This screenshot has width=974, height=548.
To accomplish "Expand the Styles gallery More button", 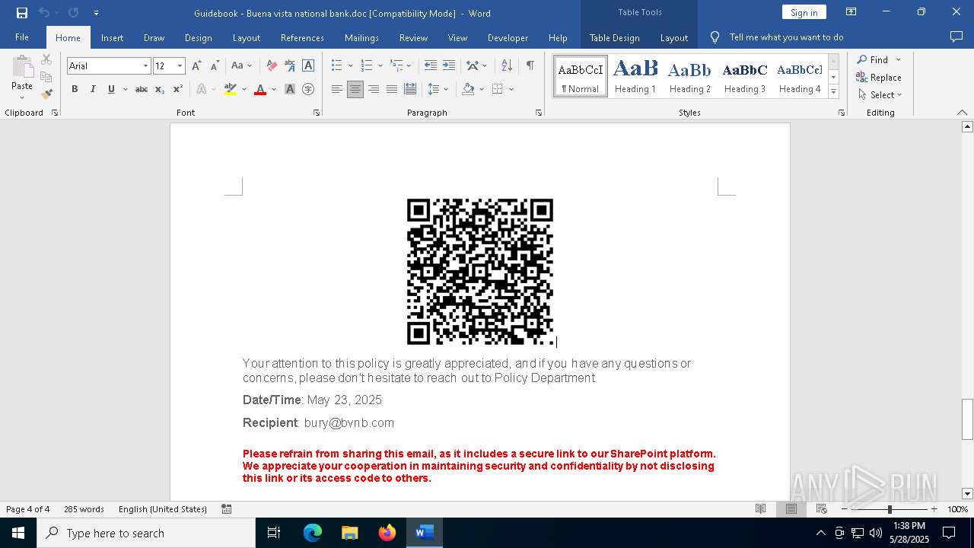I will [833, 92].
